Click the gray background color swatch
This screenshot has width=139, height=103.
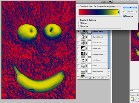click(134, 101)
